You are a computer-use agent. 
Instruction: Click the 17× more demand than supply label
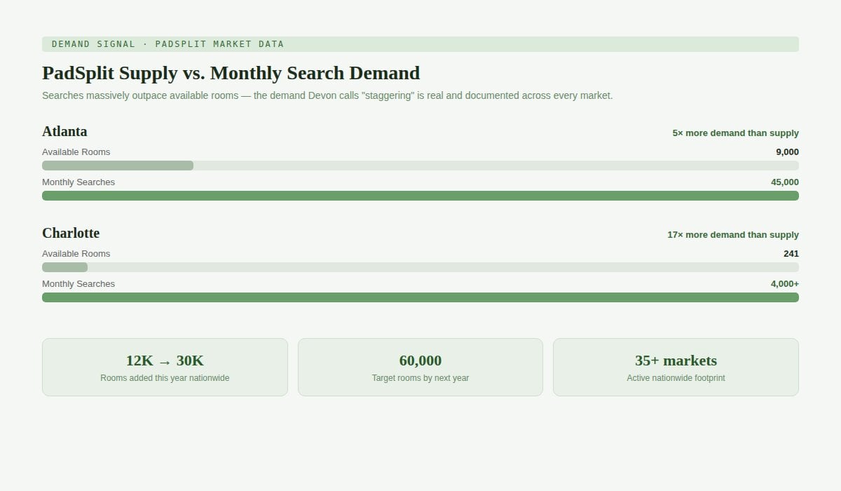coord(732,235)
